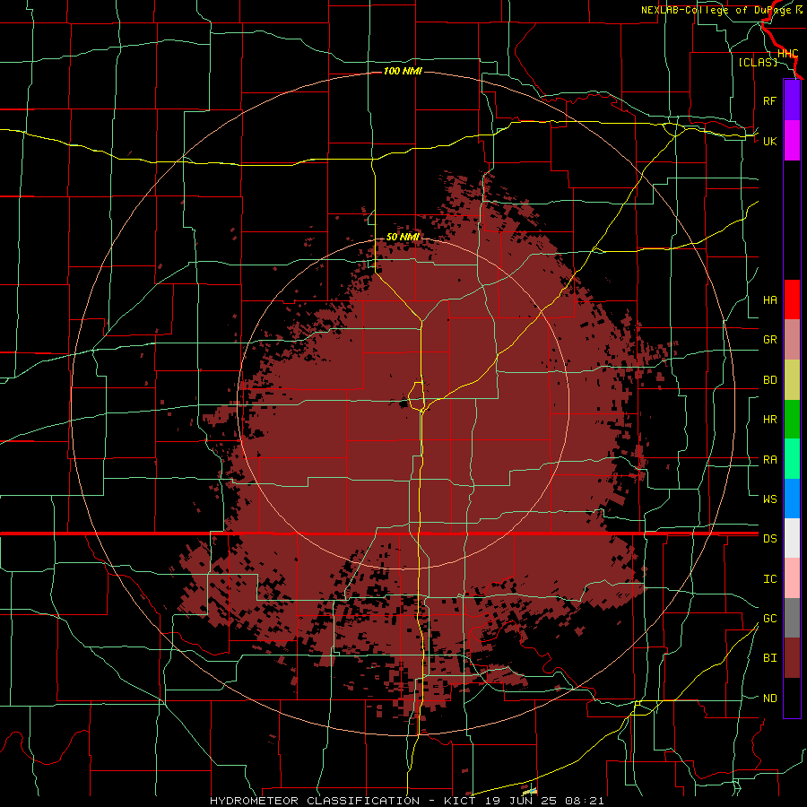Click the HYDROMETEOR CLASSIFICATION title text
Image resolution: width=807 pixels, height=807 pixels.
315,801
